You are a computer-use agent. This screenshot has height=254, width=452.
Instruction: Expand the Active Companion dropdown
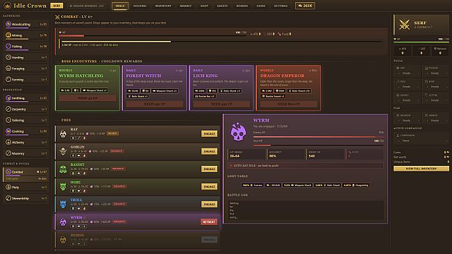pos(421,141)
